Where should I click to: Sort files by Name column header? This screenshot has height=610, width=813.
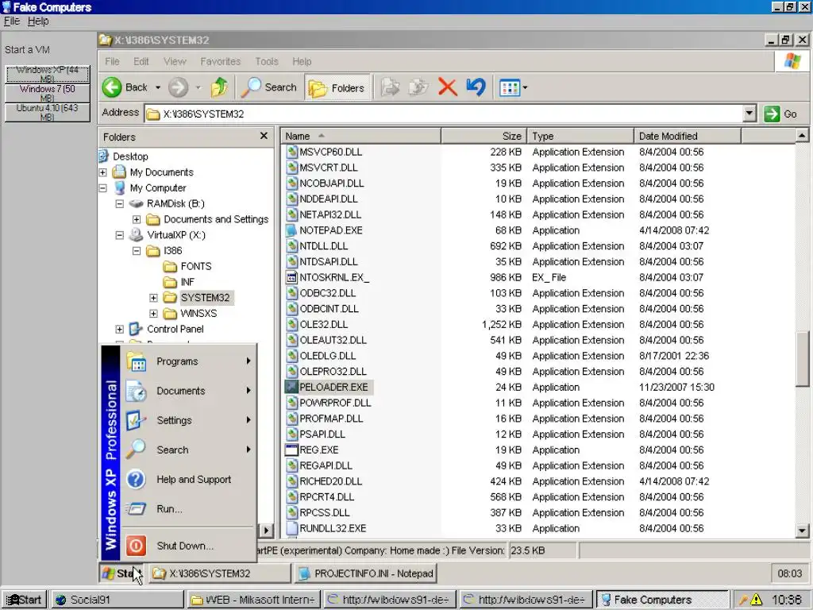pyautogui.click(x=361, y=136)
